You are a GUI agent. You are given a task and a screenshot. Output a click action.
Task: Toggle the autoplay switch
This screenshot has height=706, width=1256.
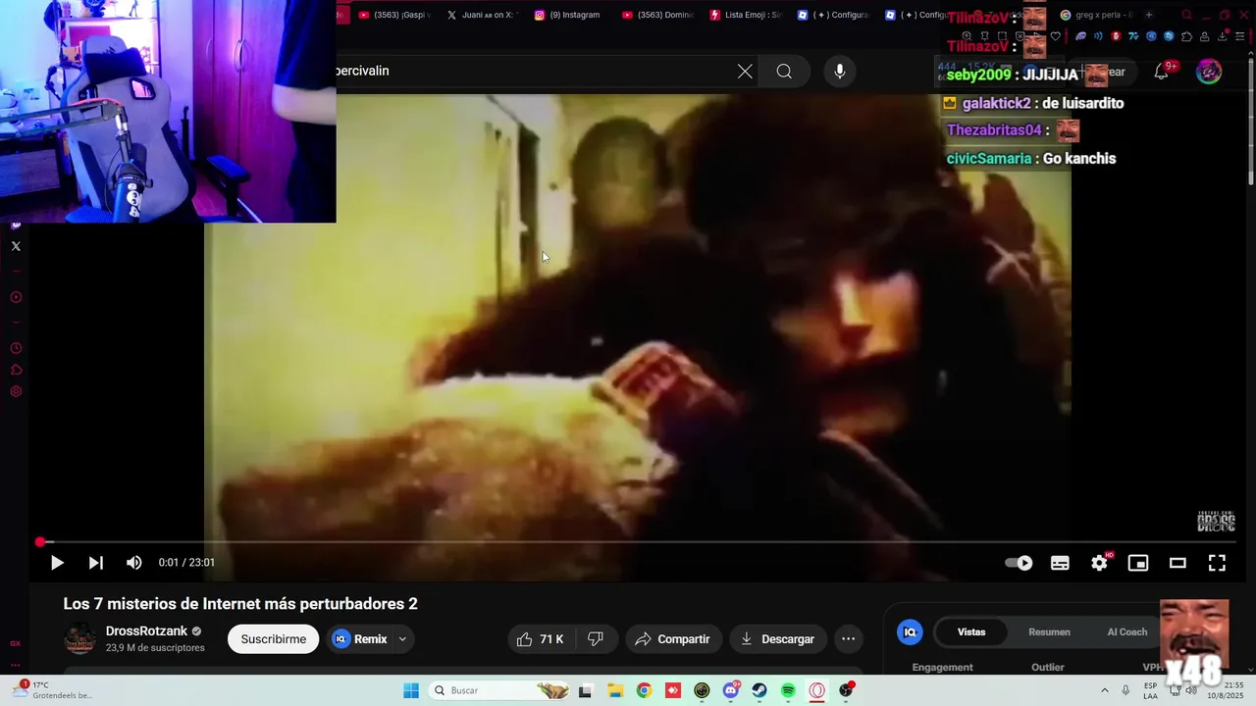[x=1020, y=563]
